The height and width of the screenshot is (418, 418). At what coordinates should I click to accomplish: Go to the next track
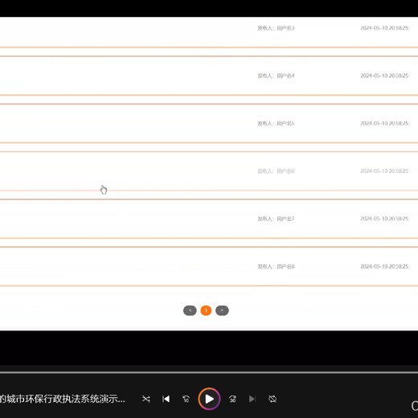pyautogui.click(x=252, y=399)
